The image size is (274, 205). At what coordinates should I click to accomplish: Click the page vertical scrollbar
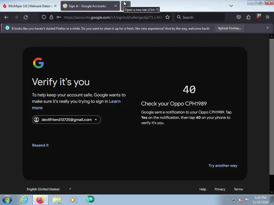[x=272, y=106]
